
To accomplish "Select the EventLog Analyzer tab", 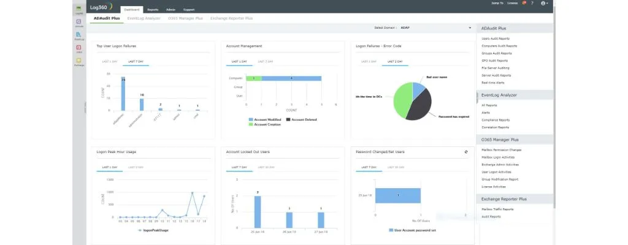I will (x=144, y=18).
